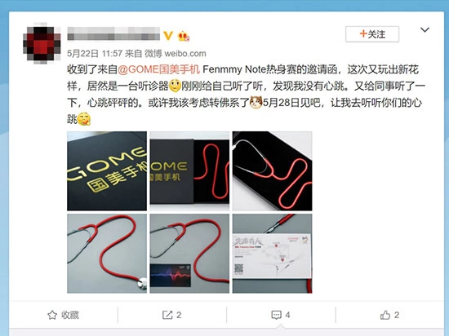This screenshot has width=449, height=336.
Task: Click the 收藏 star icon
Action: click(52, 315)
